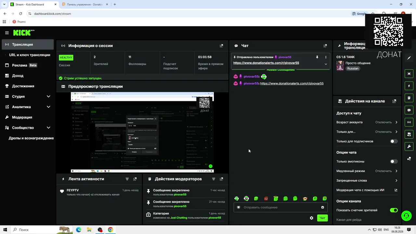Pop out the chat panel
Viewport: 416px width, 234px height.
coord(325,46)
